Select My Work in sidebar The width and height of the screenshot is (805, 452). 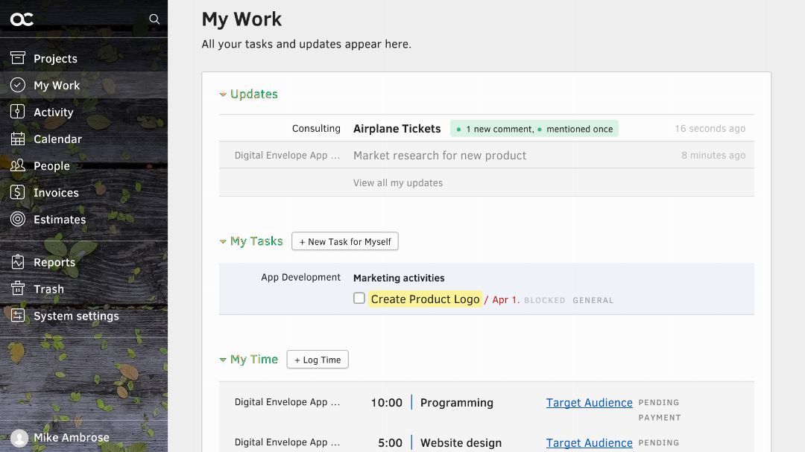coord(56,85)
